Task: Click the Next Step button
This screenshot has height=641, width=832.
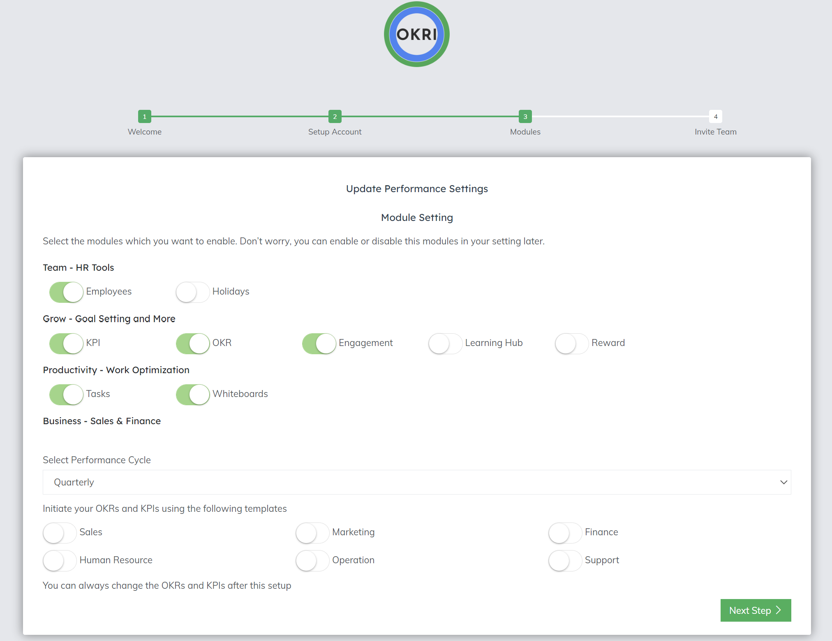Action: (756, 610)
